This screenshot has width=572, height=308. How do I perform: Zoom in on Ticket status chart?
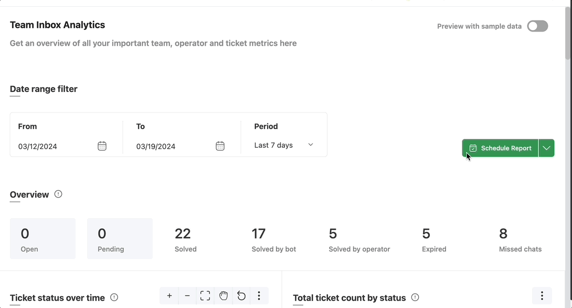click(x=170, y=295)
